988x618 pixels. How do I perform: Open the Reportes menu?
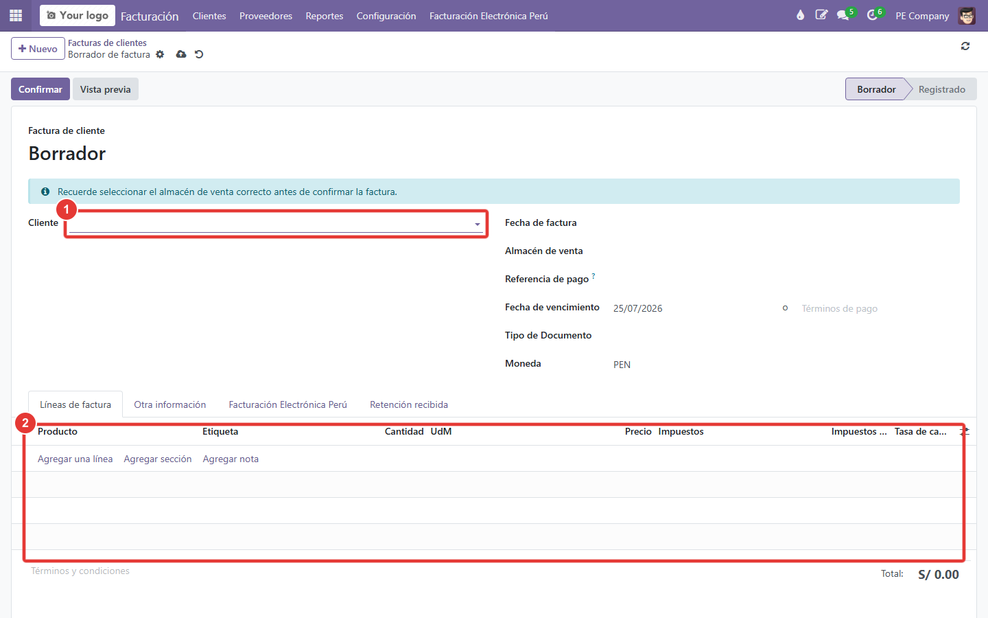325,16
